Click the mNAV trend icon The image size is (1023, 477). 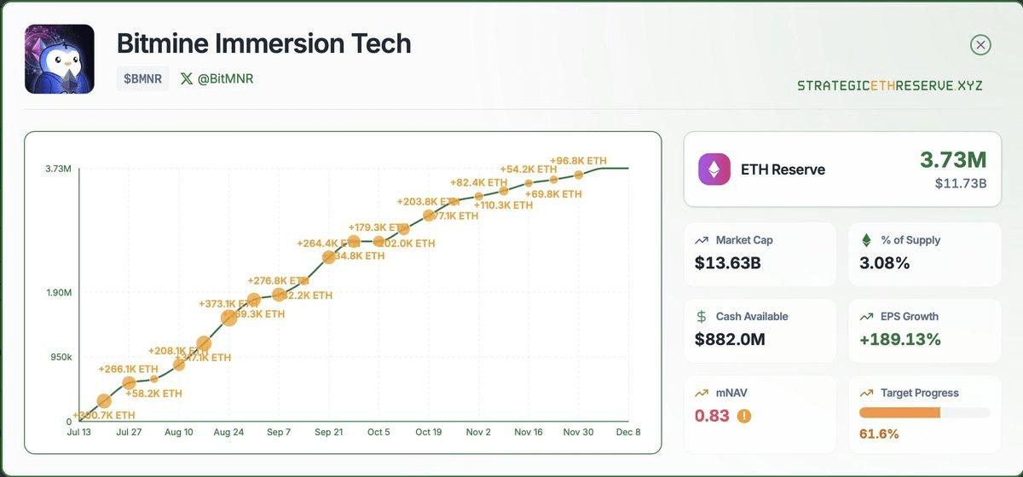(702, 393)
